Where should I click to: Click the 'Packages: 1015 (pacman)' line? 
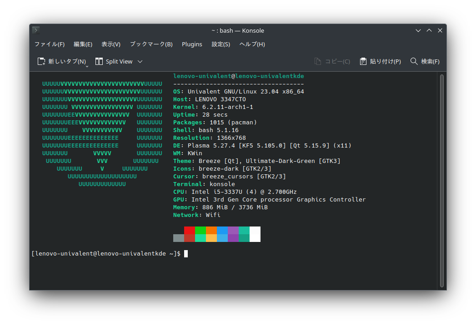[215, 123]
